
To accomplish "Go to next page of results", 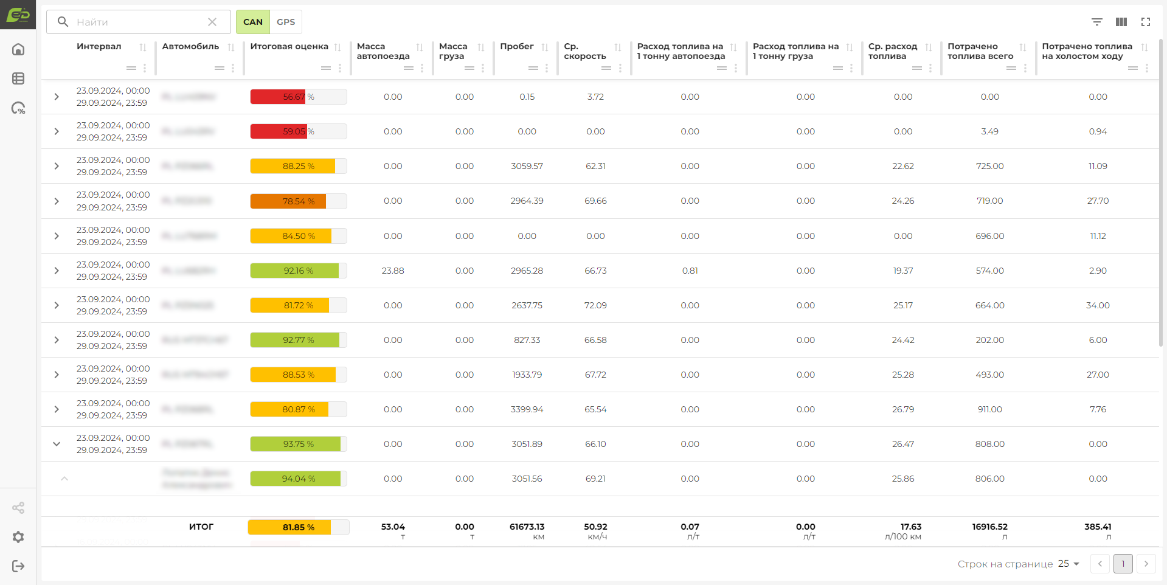I will [1146, 564].
